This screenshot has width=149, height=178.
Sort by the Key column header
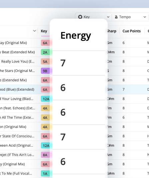[44, 31]
